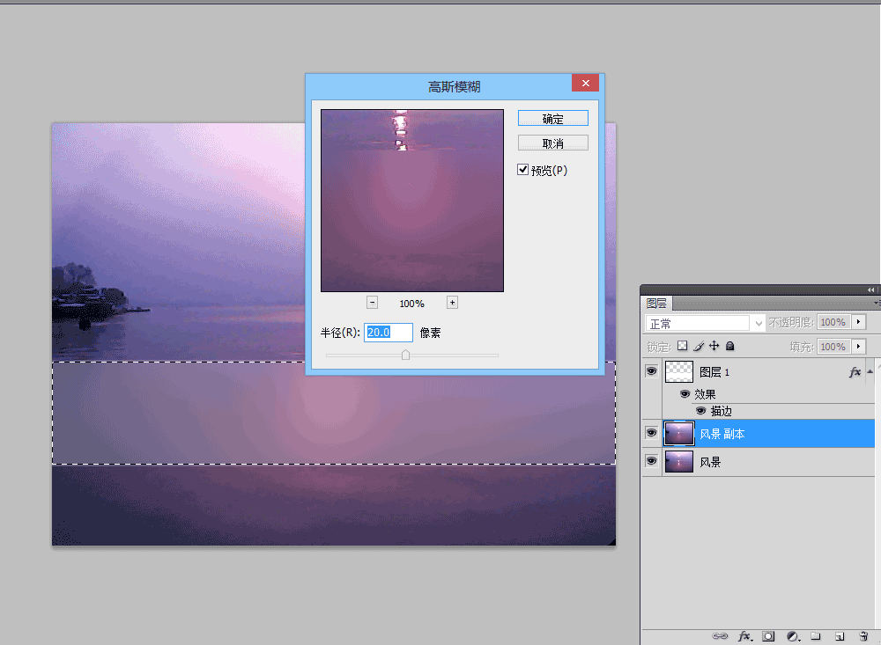881x645 pixels.
Task: Open the add layer style fx menu
Action: pyautogui.click(x=745, y=636)
